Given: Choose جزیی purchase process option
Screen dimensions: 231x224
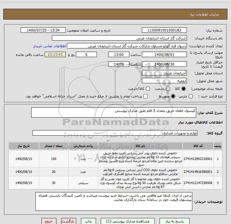Looking at the screenshot, I should 191,96.
